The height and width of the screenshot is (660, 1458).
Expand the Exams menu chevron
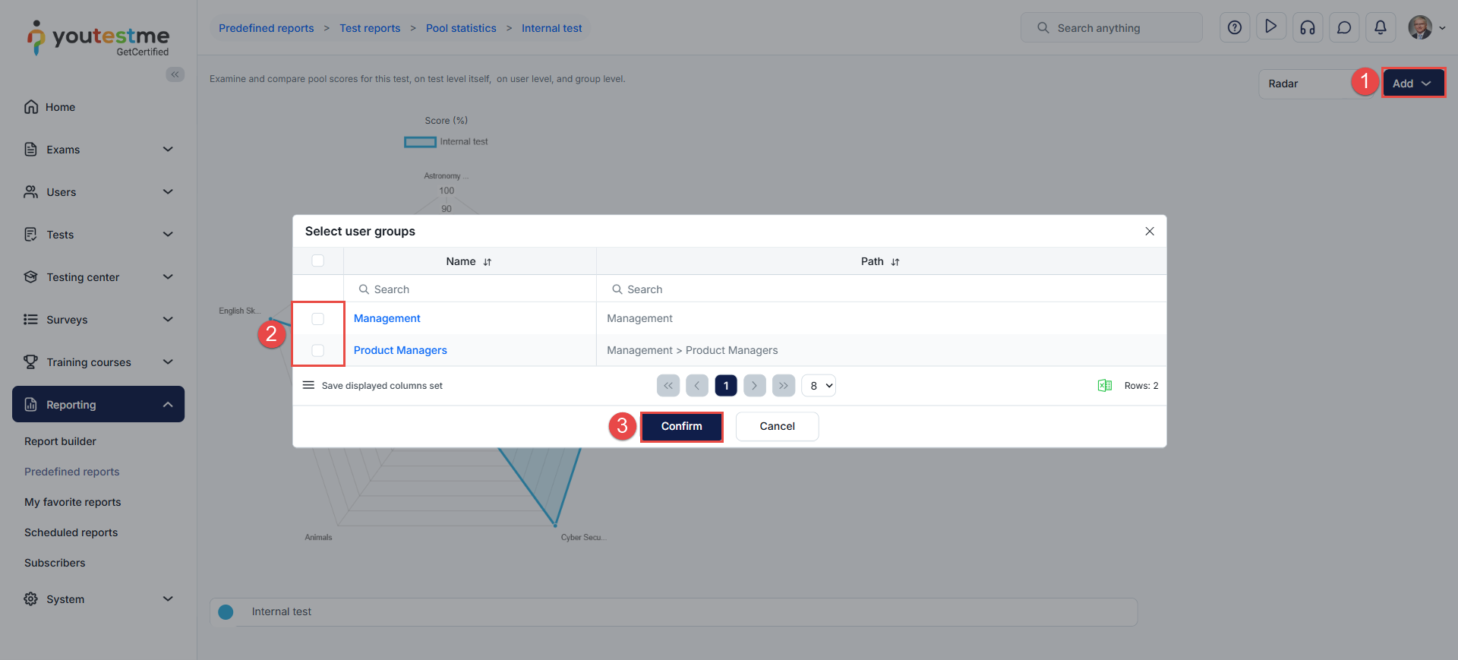168,150
